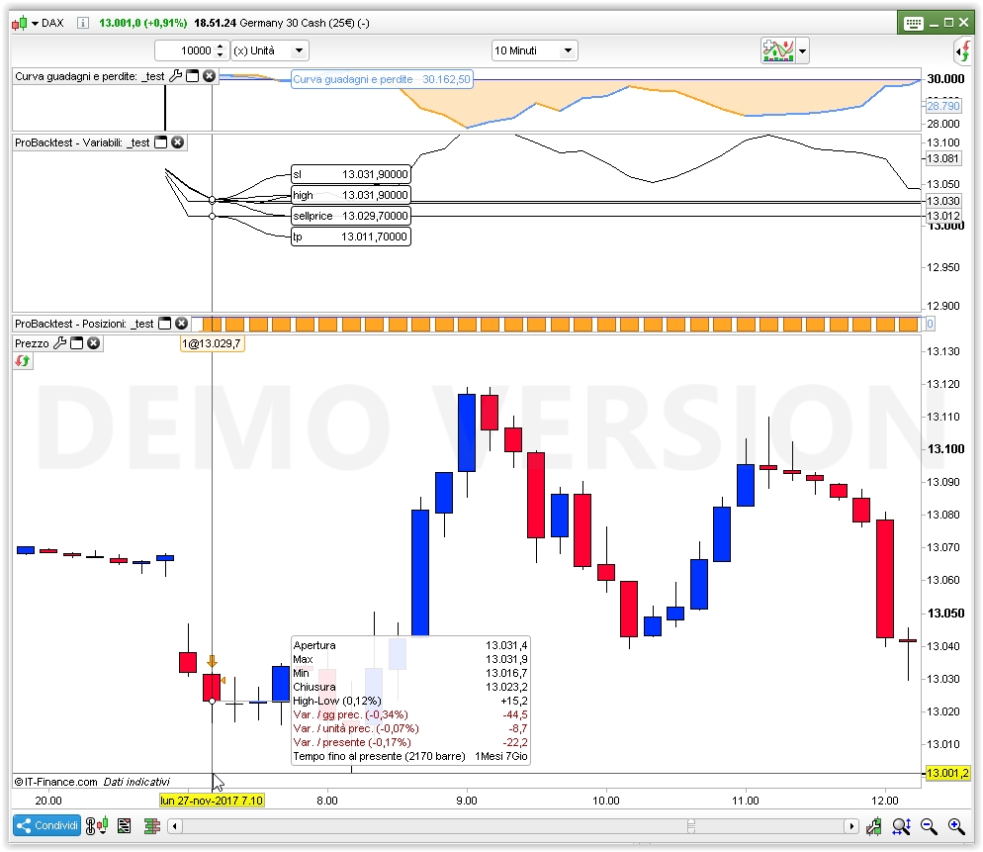
Task: Zoom out the chart with magnifier minus
Action: pos(929,826)
